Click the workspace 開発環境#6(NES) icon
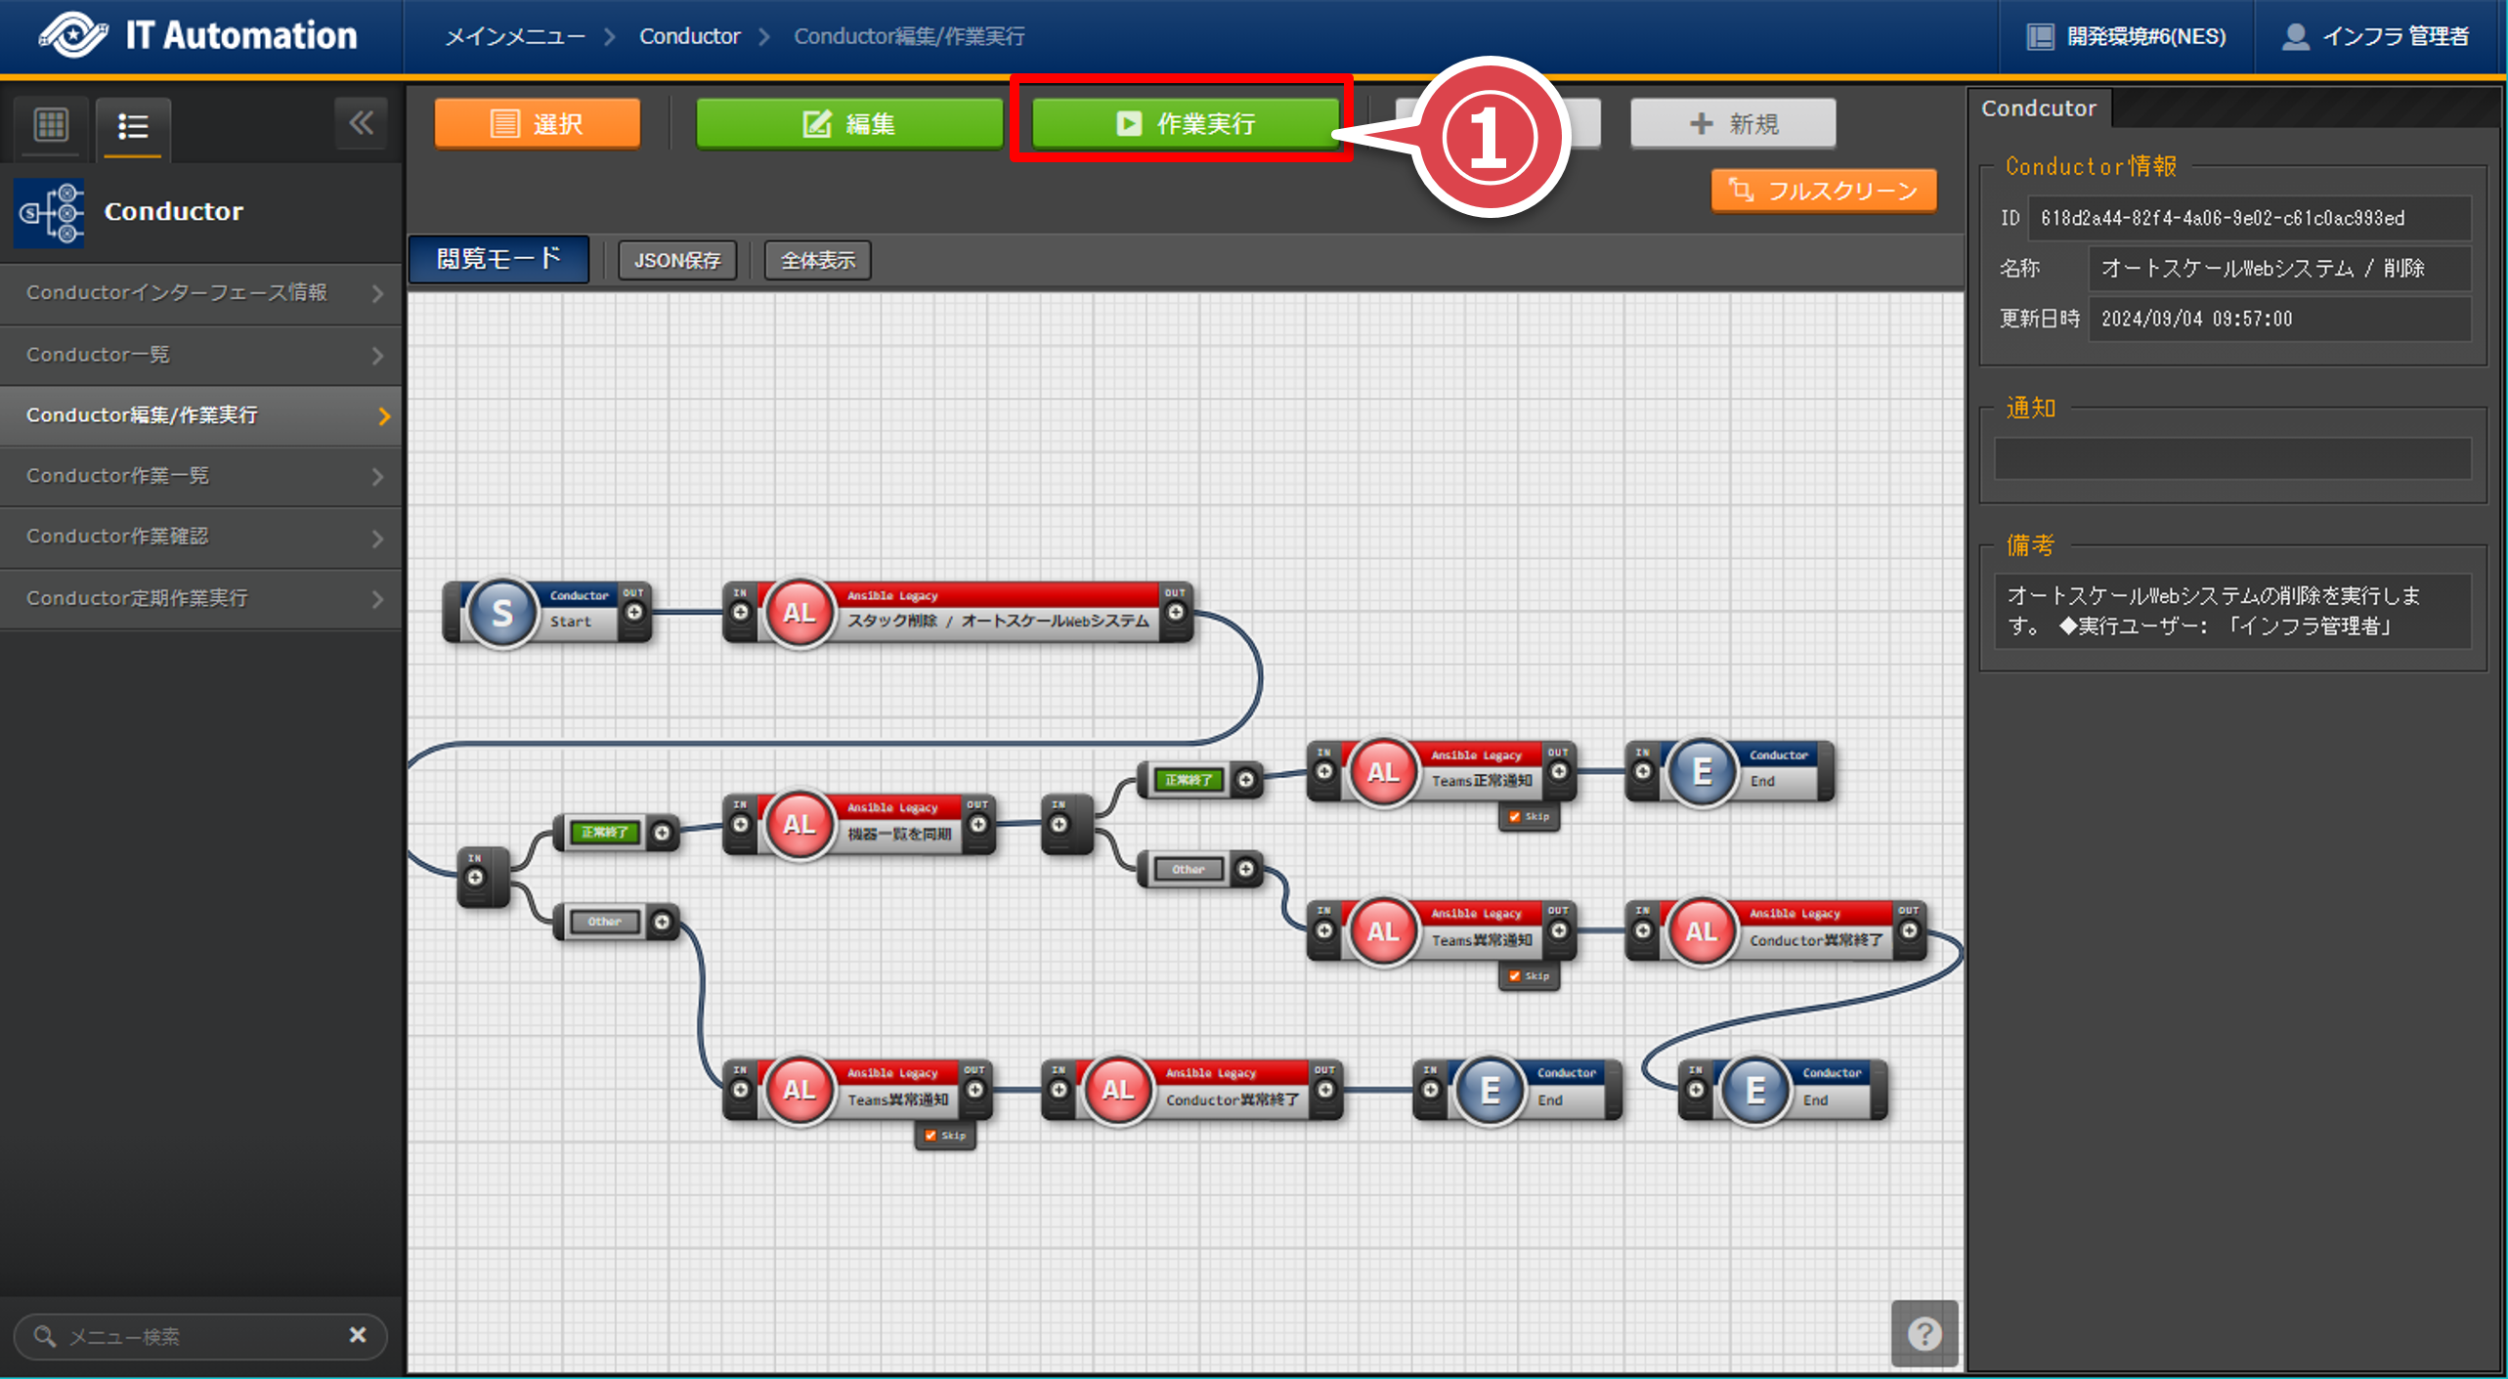 pos(2041,36)
